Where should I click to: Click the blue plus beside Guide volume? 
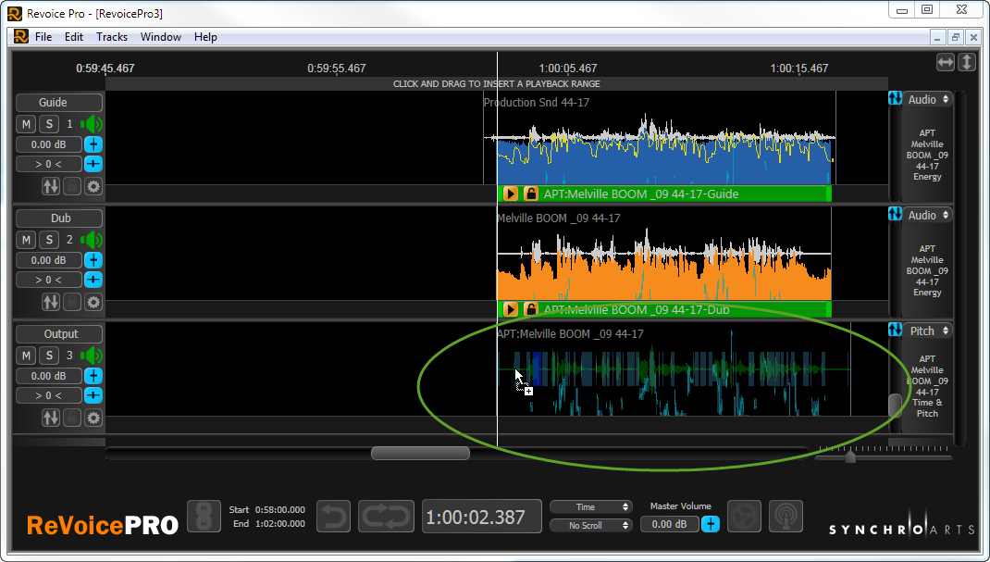(x=93, y=144)
